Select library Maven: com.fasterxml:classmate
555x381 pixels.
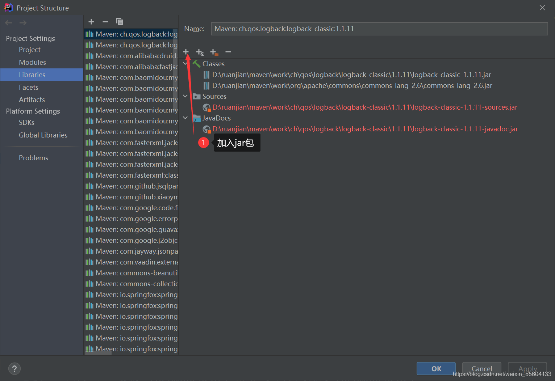(131, 175)
